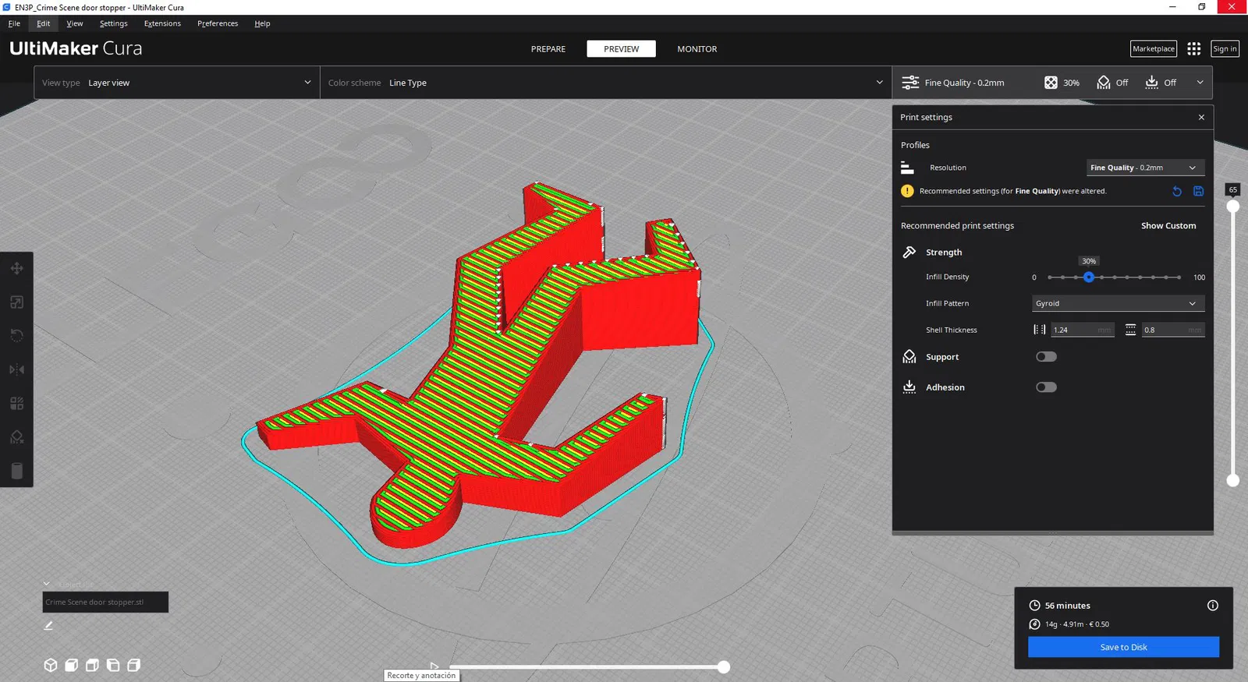This screenshot has height=682, width=1248.
Task: Select the Move tool in left toolbar
Action: [16, 269]
